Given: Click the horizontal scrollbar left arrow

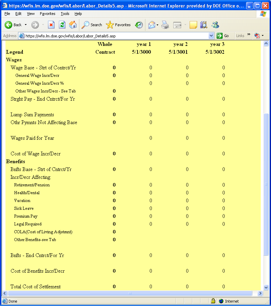Looking at the screenshot, I should 5,293.
